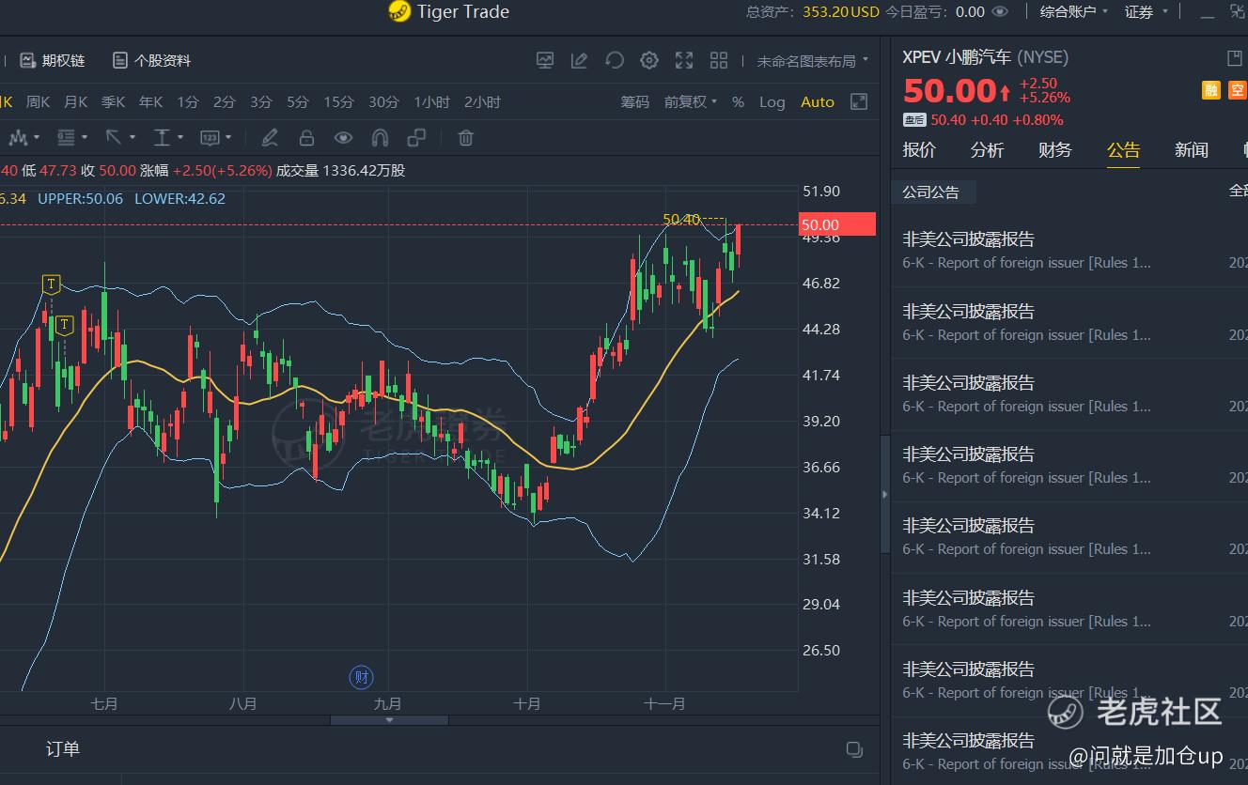The width and height of the screenshot is (1248, 785).
Task: Select the 周K weekly candle period
Action: click(x=38, y=102)
